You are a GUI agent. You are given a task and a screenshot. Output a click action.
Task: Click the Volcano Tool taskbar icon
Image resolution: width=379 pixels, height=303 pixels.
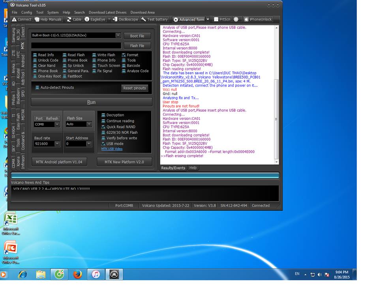pyautogui.click(x=114, y=275)
